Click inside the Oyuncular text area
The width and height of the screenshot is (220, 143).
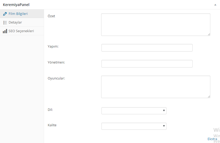(156, 87)
